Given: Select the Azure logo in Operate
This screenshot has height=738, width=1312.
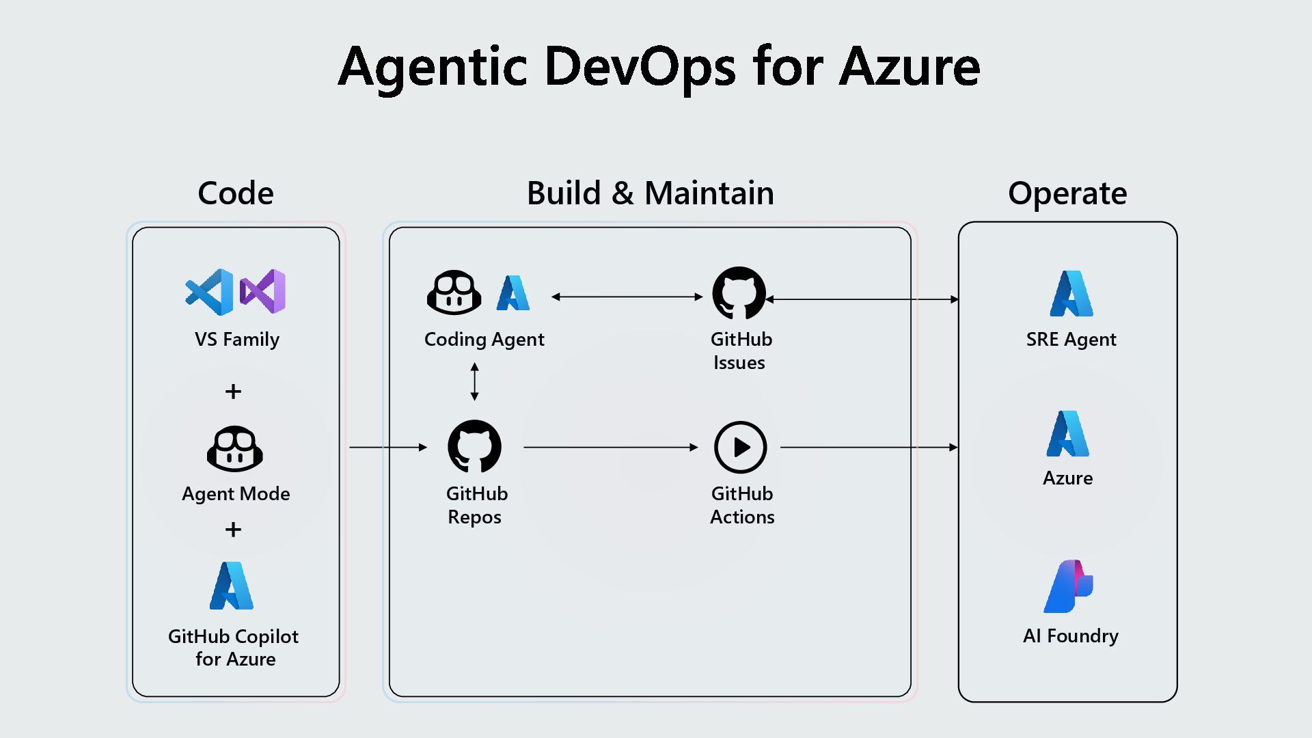Looking at the screenshot, I should (1067, 433).
